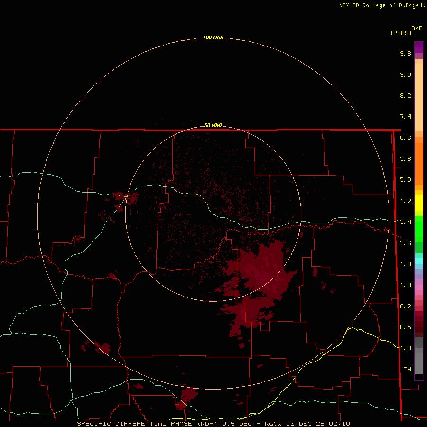Click the TH threshold label
This screenshot has width=427, height=427.
point(408,370)
